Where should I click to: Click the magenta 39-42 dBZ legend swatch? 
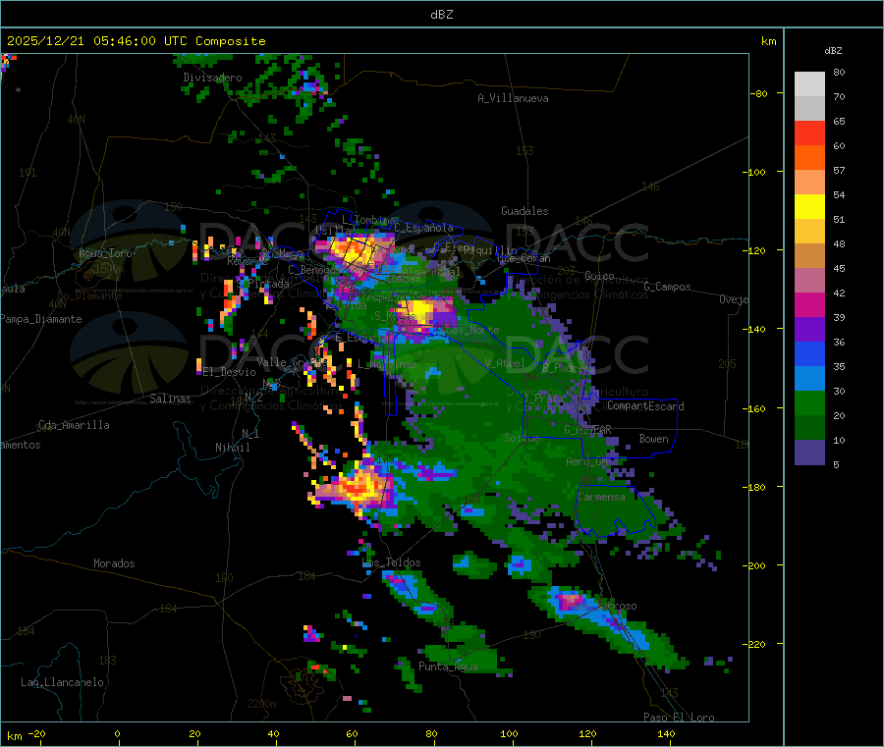809,304
